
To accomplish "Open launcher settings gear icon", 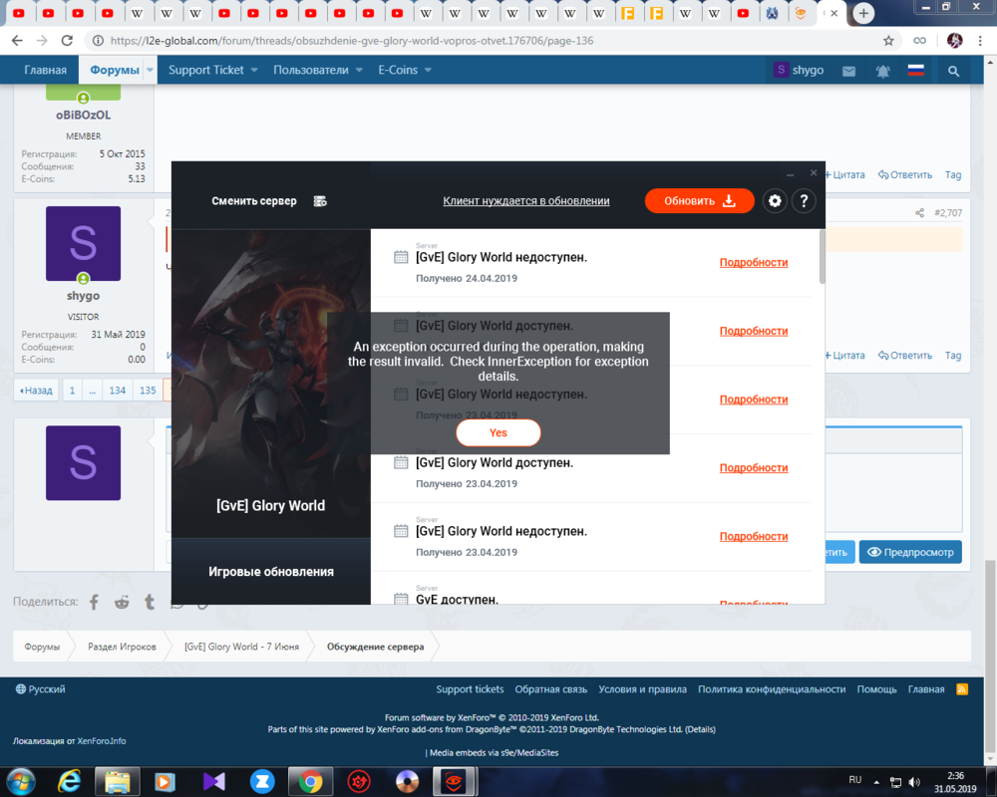I will (775, 201).
